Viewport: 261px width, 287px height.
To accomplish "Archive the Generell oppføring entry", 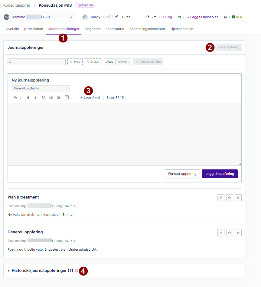I will [x=238, y=233].
